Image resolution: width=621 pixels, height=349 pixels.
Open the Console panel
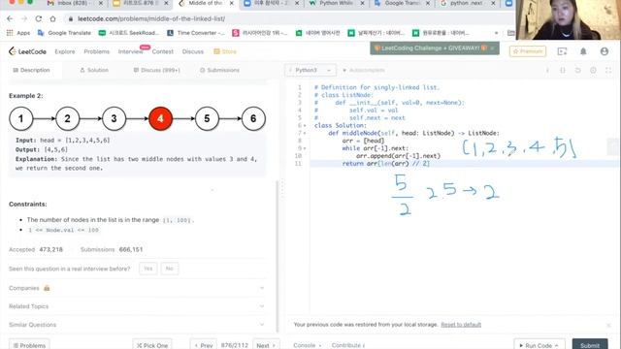coord(308,345)
